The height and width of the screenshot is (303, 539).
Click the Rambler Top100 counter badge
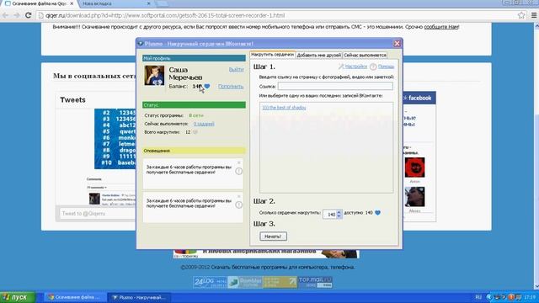(x=245, y=282)
